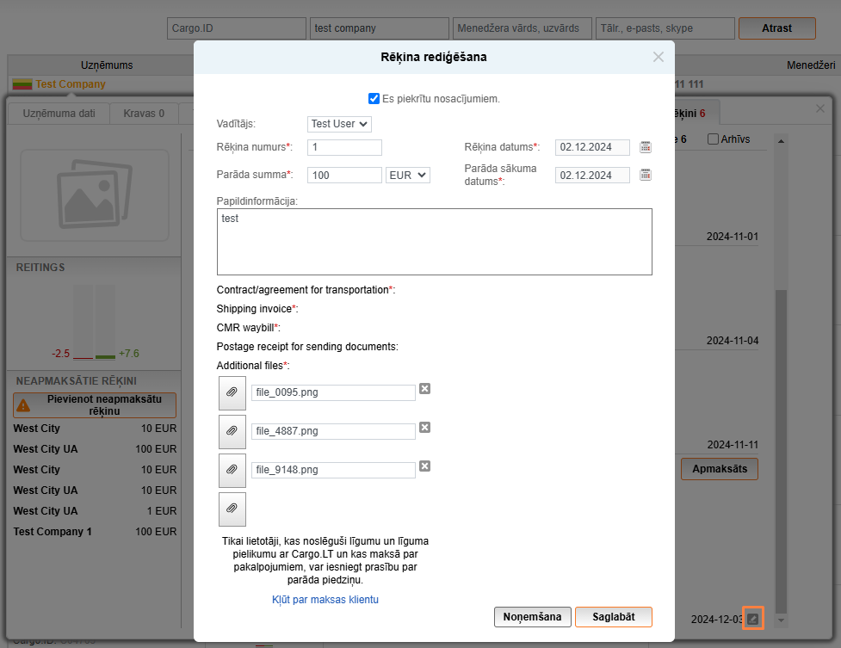The width and height of the screenshot is (841, 648).
Task: Open calendar picker for Rēķina datums
Action: (646, 147)
